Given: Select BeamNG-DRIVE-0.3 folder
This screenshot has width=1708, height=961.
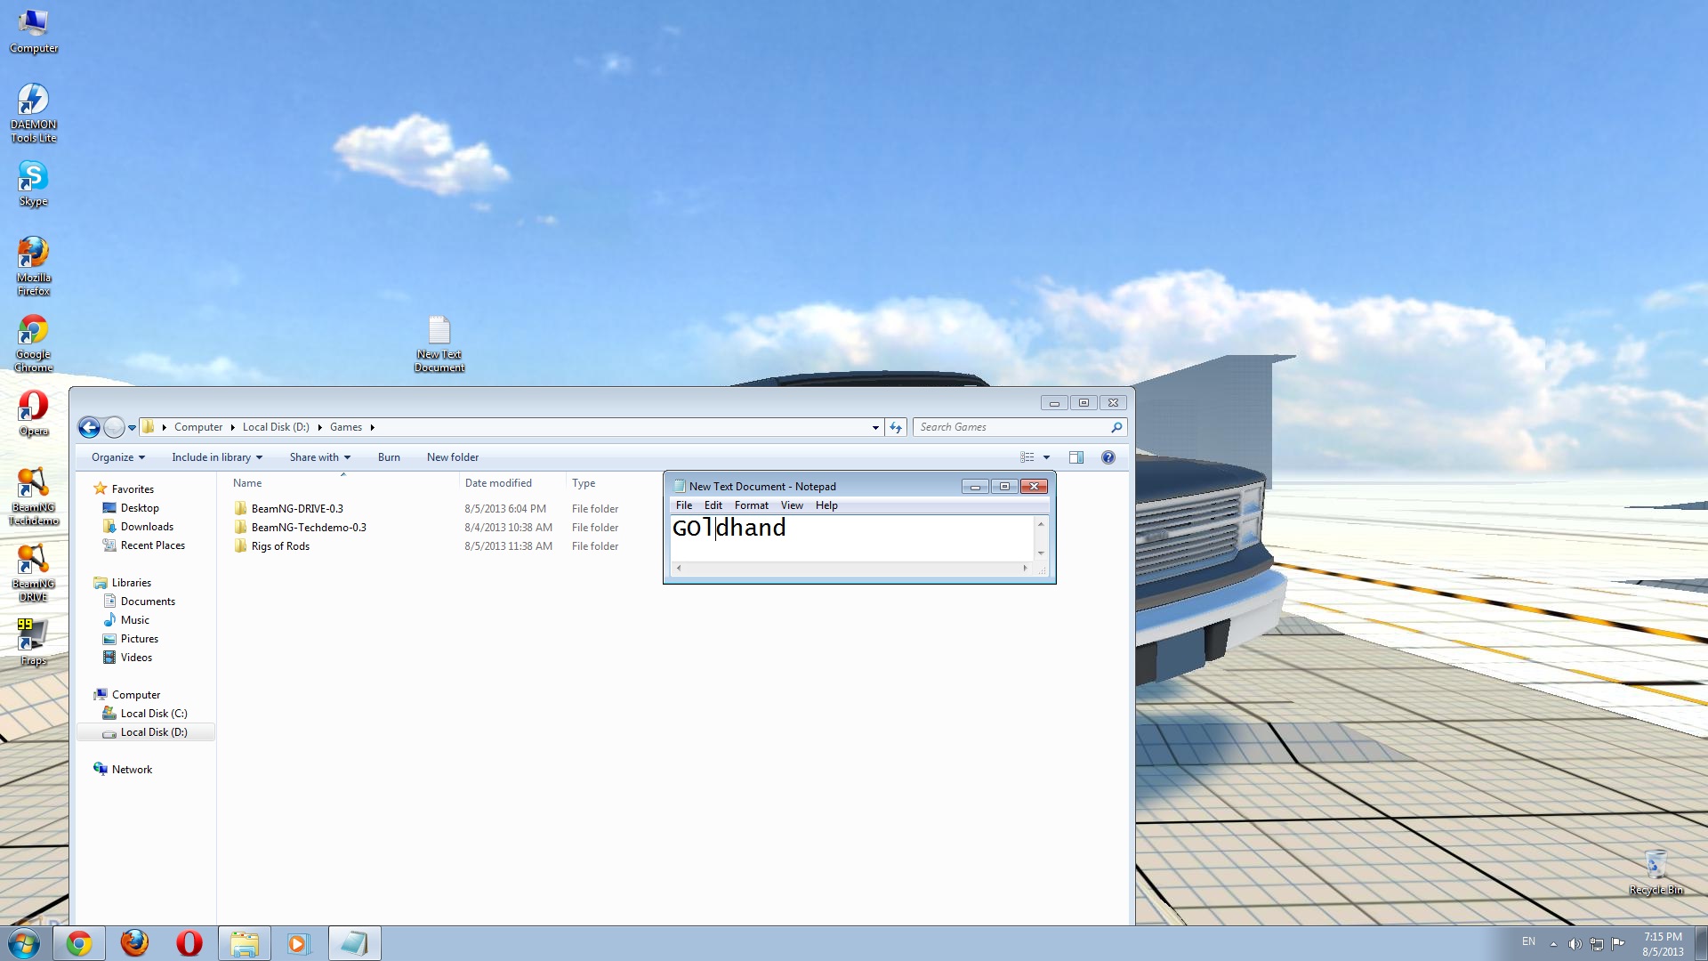Looking at the screenshot, I should pos(297,509).
